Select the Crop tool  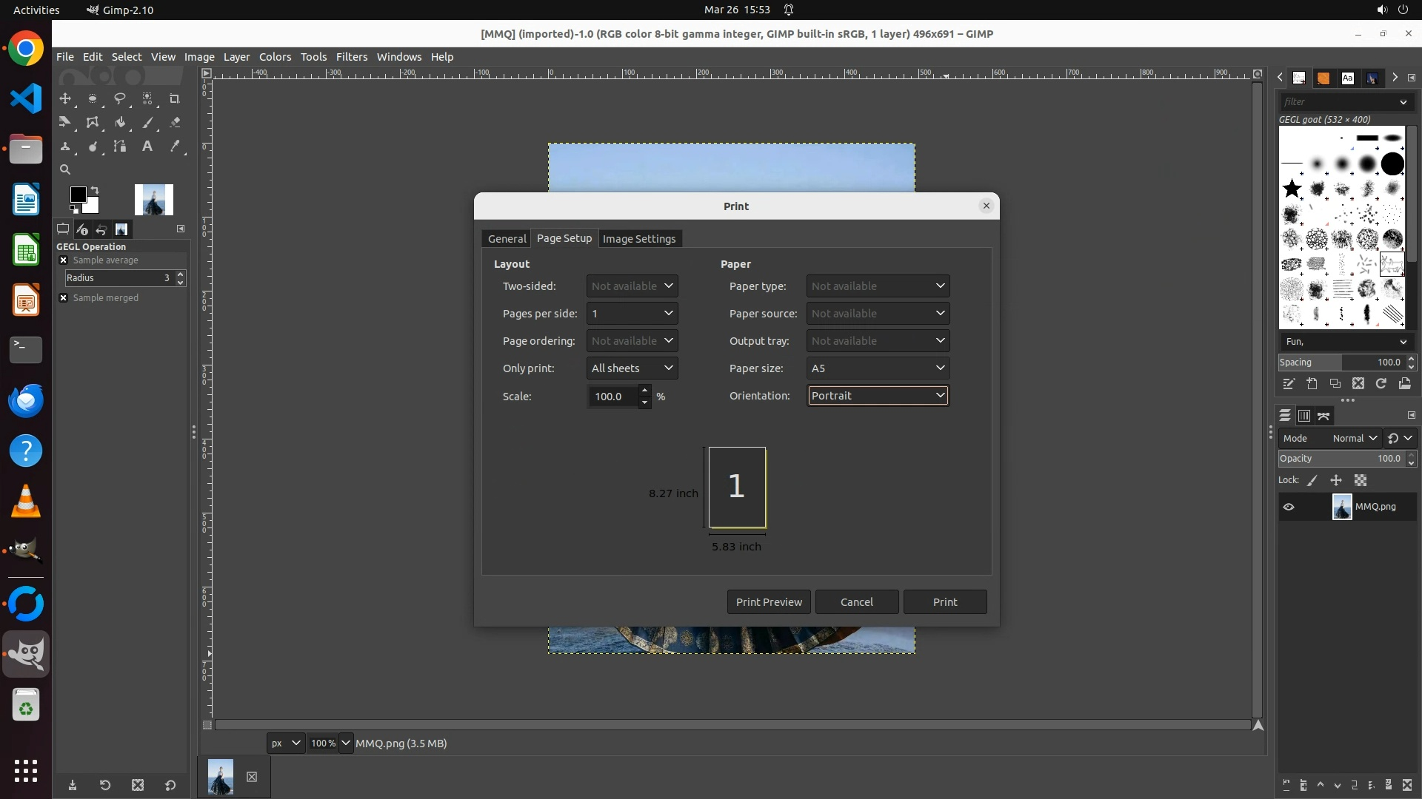175,98
